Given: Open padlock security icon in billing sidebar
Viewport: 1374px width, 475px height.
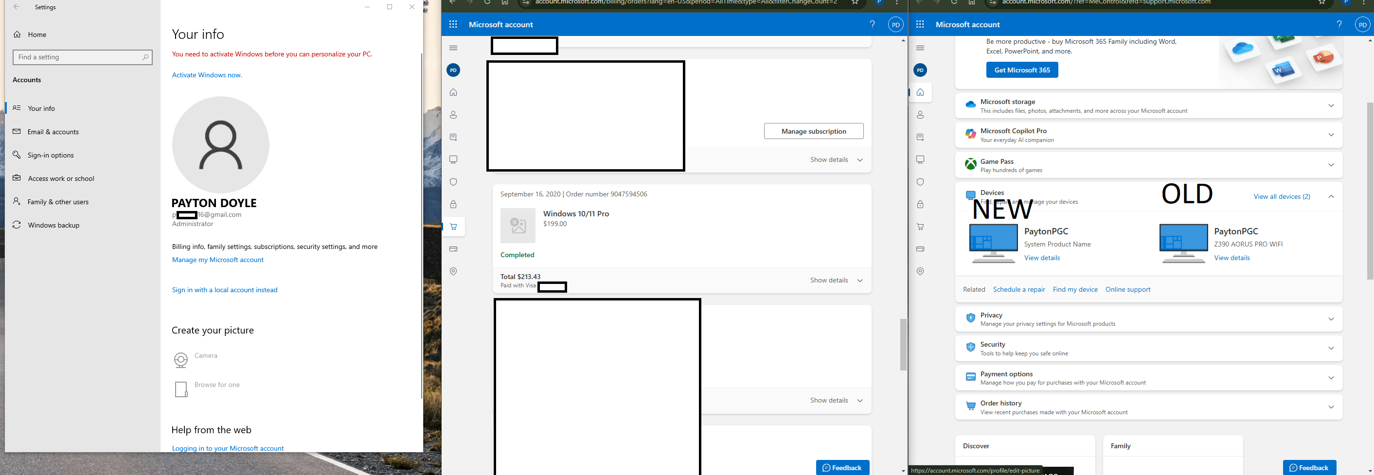Looking at the screenshot, I should coord(453,204).
